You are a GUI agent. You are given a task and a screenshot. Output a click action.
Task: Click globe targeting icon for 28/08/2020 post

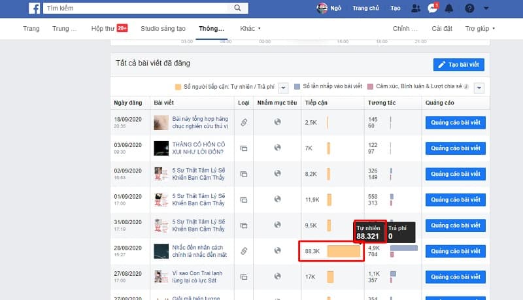(277, 251)
